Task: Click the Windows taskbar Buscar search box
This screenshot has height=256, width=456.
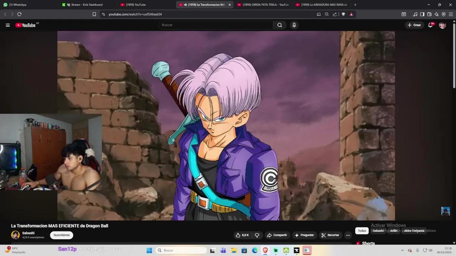Action: pos(182,250)
